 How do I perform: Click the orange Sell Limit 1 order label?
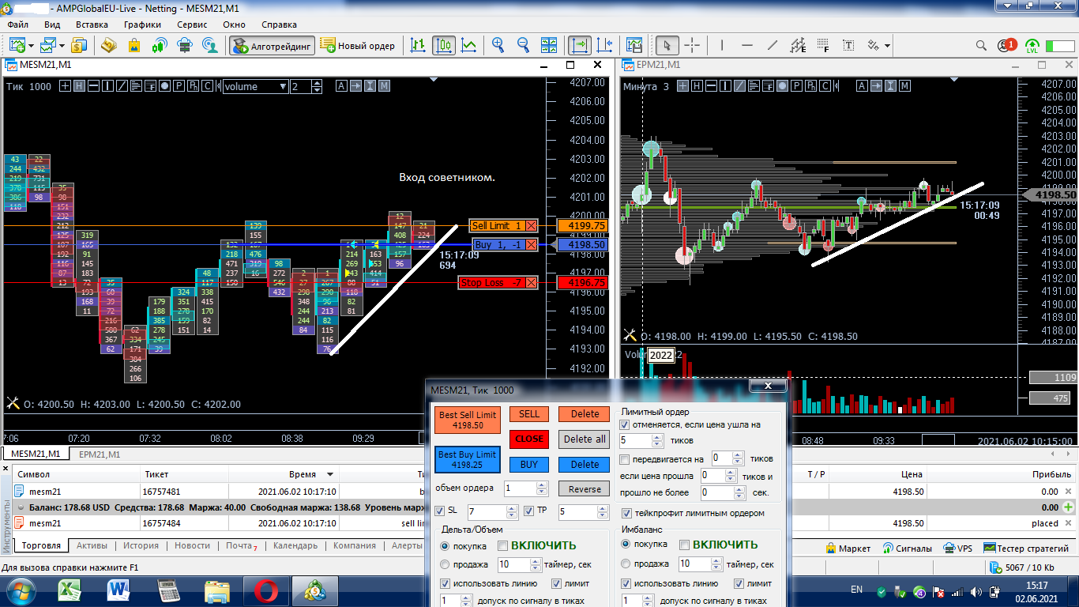pos(502,226)
